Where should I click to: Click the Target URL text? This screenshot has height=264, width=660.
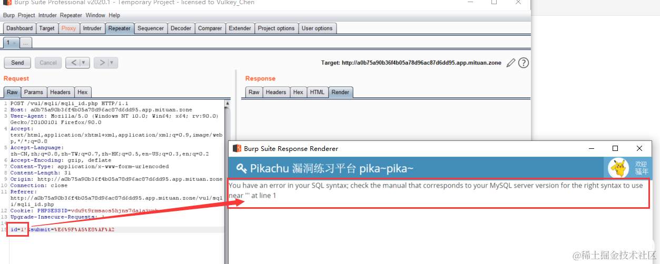click(411, 63)
